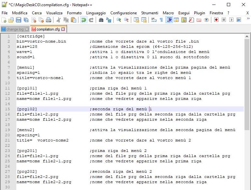Save the file with the floppy icon
The image size is (251, 190).
[x=19, y=20]
